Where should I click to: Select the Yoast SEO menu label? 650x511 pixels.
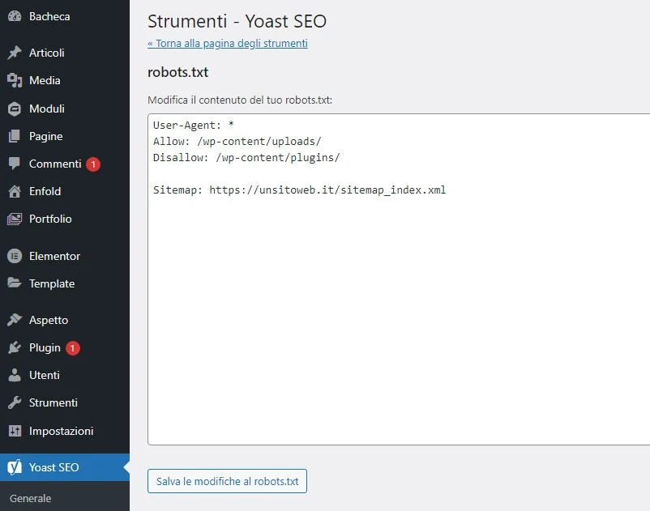coord(53,467)
